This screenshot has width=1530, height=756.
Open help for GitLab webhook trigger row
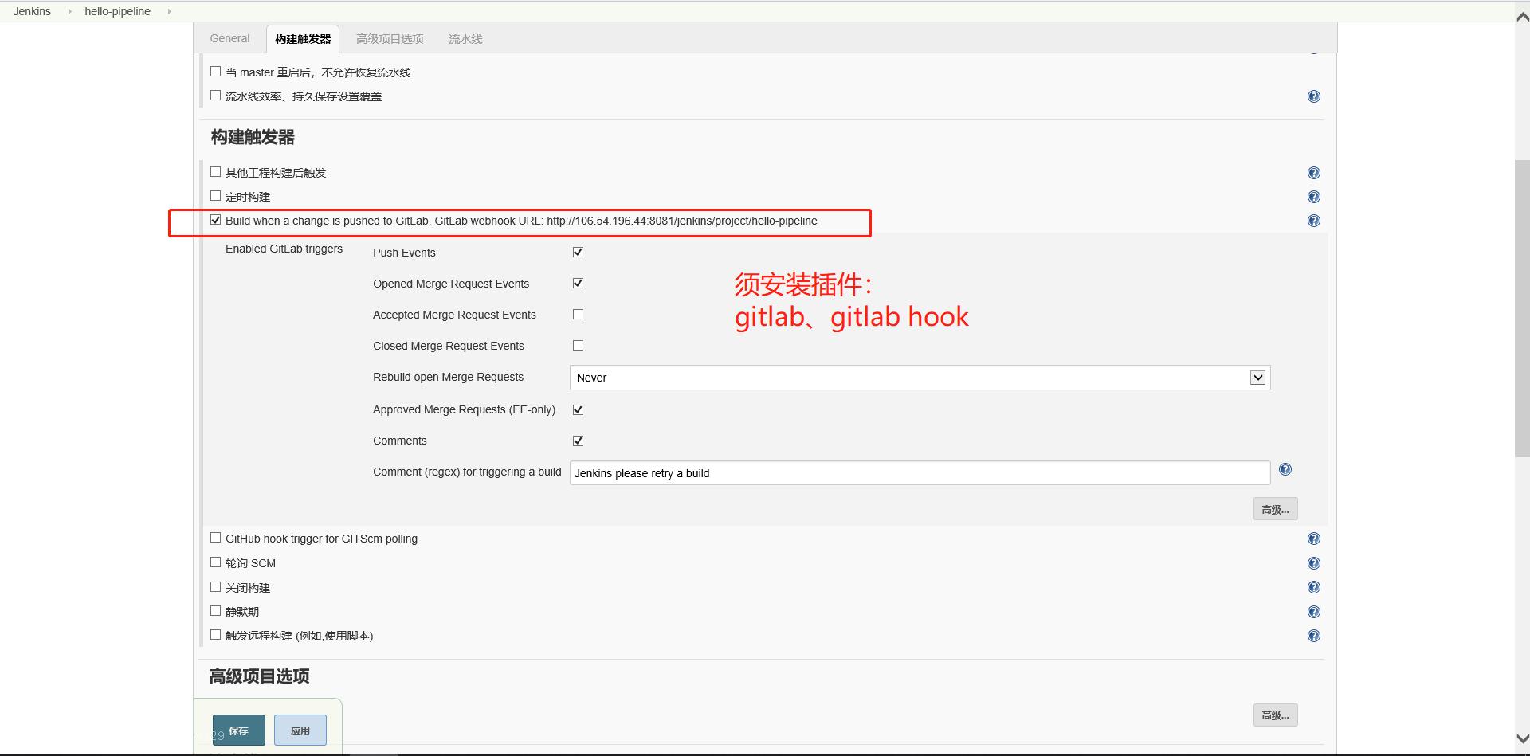1314,221
